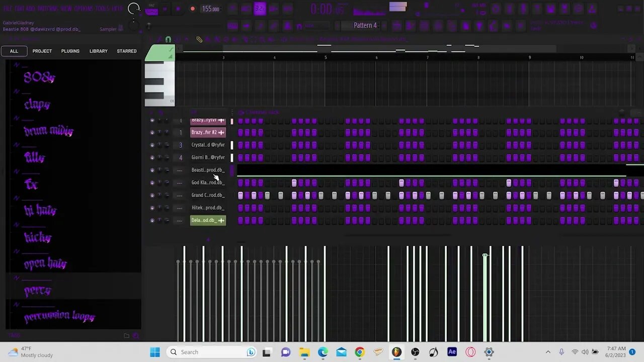Switch to the PROJECT browser tab
This screenshot has width=644, height=362.
click(42, 51)
